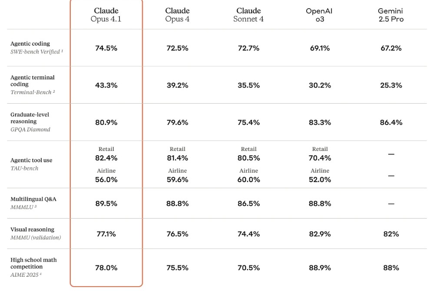
Task: Select Gemini's 86.4% graduate-level reasoning score
Action: point(391,122)
